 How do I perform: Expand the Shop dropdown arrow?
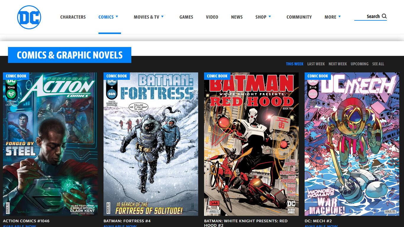tap(269, 17)
